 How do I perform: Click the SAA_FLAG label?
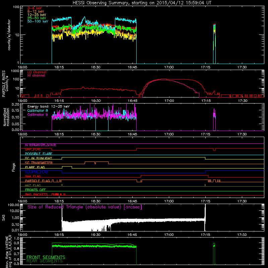[33, 176]
